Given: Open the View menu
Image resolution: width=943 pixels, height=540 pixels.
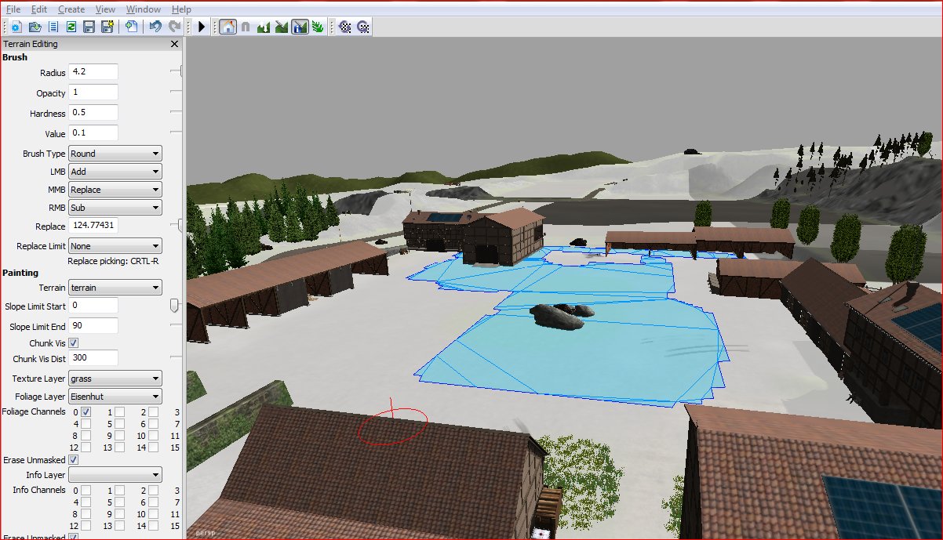Looking at the screenshot, I should point(105,9).
